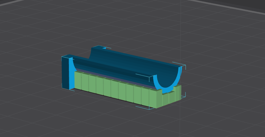Click the light gray build plate border edge
This screenshot has height=137, width=265.
[225, 5]
